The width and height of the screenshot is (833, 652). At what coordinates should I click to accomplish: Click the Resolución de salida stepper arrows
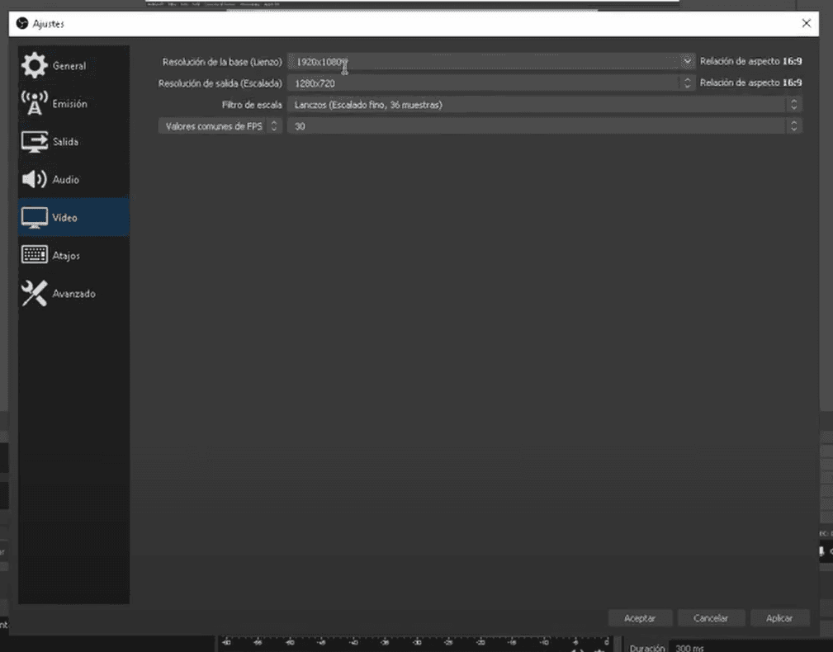(688, 83)
